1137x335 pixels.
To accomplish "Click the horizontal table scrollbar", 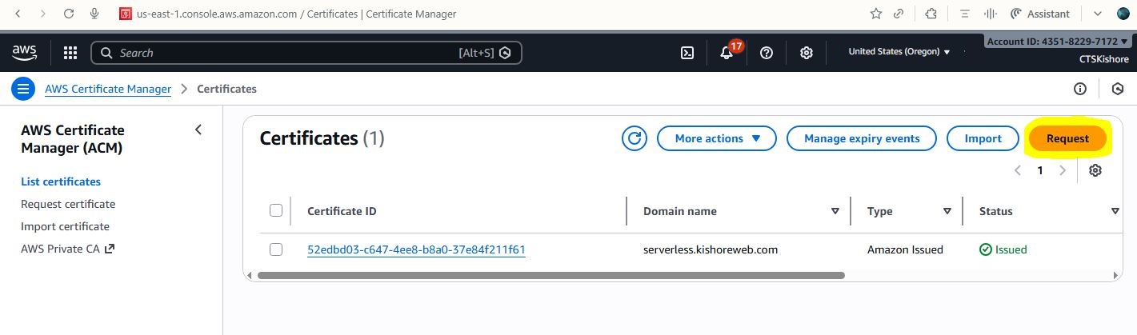I will [550, 275].
